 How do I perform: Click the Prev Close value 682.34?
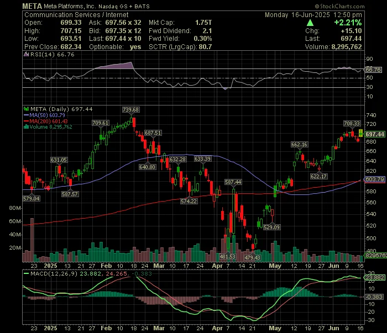(x=71, y=47)
